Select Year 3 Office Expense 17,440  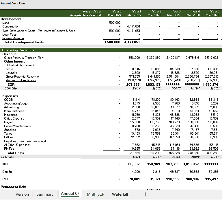tap(176, 118)
